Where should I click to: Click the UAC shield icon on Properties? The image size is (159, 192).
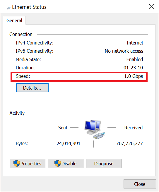point(16,164)
